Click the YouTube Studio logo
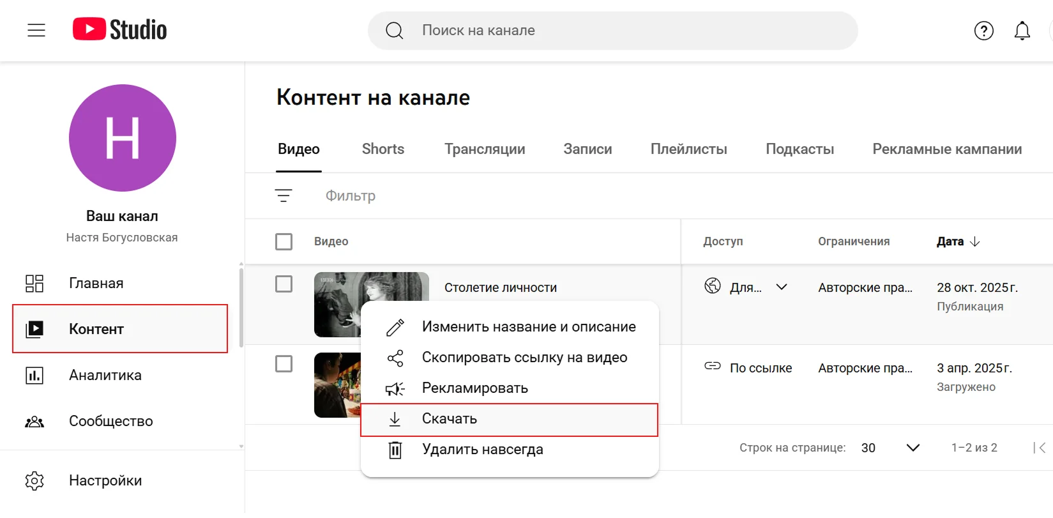Viewport: 1053px width, 518px height. 119,30
